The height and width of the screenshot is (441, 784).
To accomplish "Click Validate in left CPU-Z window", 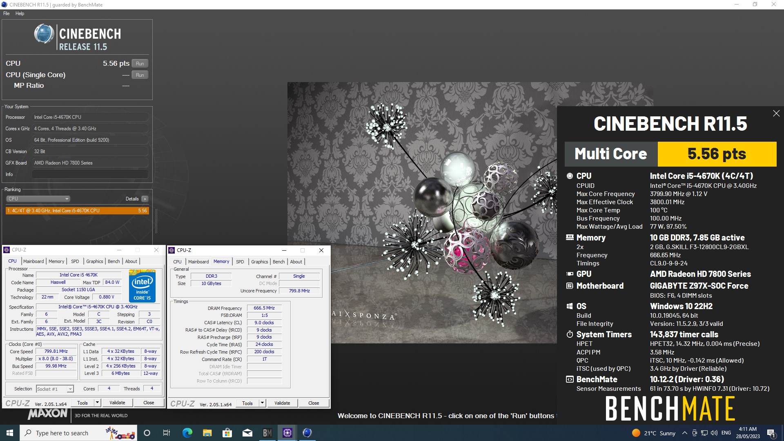I will tap(117, 403).
